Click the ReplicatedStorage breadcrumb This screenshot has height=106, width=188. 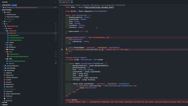(x=69, y=5)
